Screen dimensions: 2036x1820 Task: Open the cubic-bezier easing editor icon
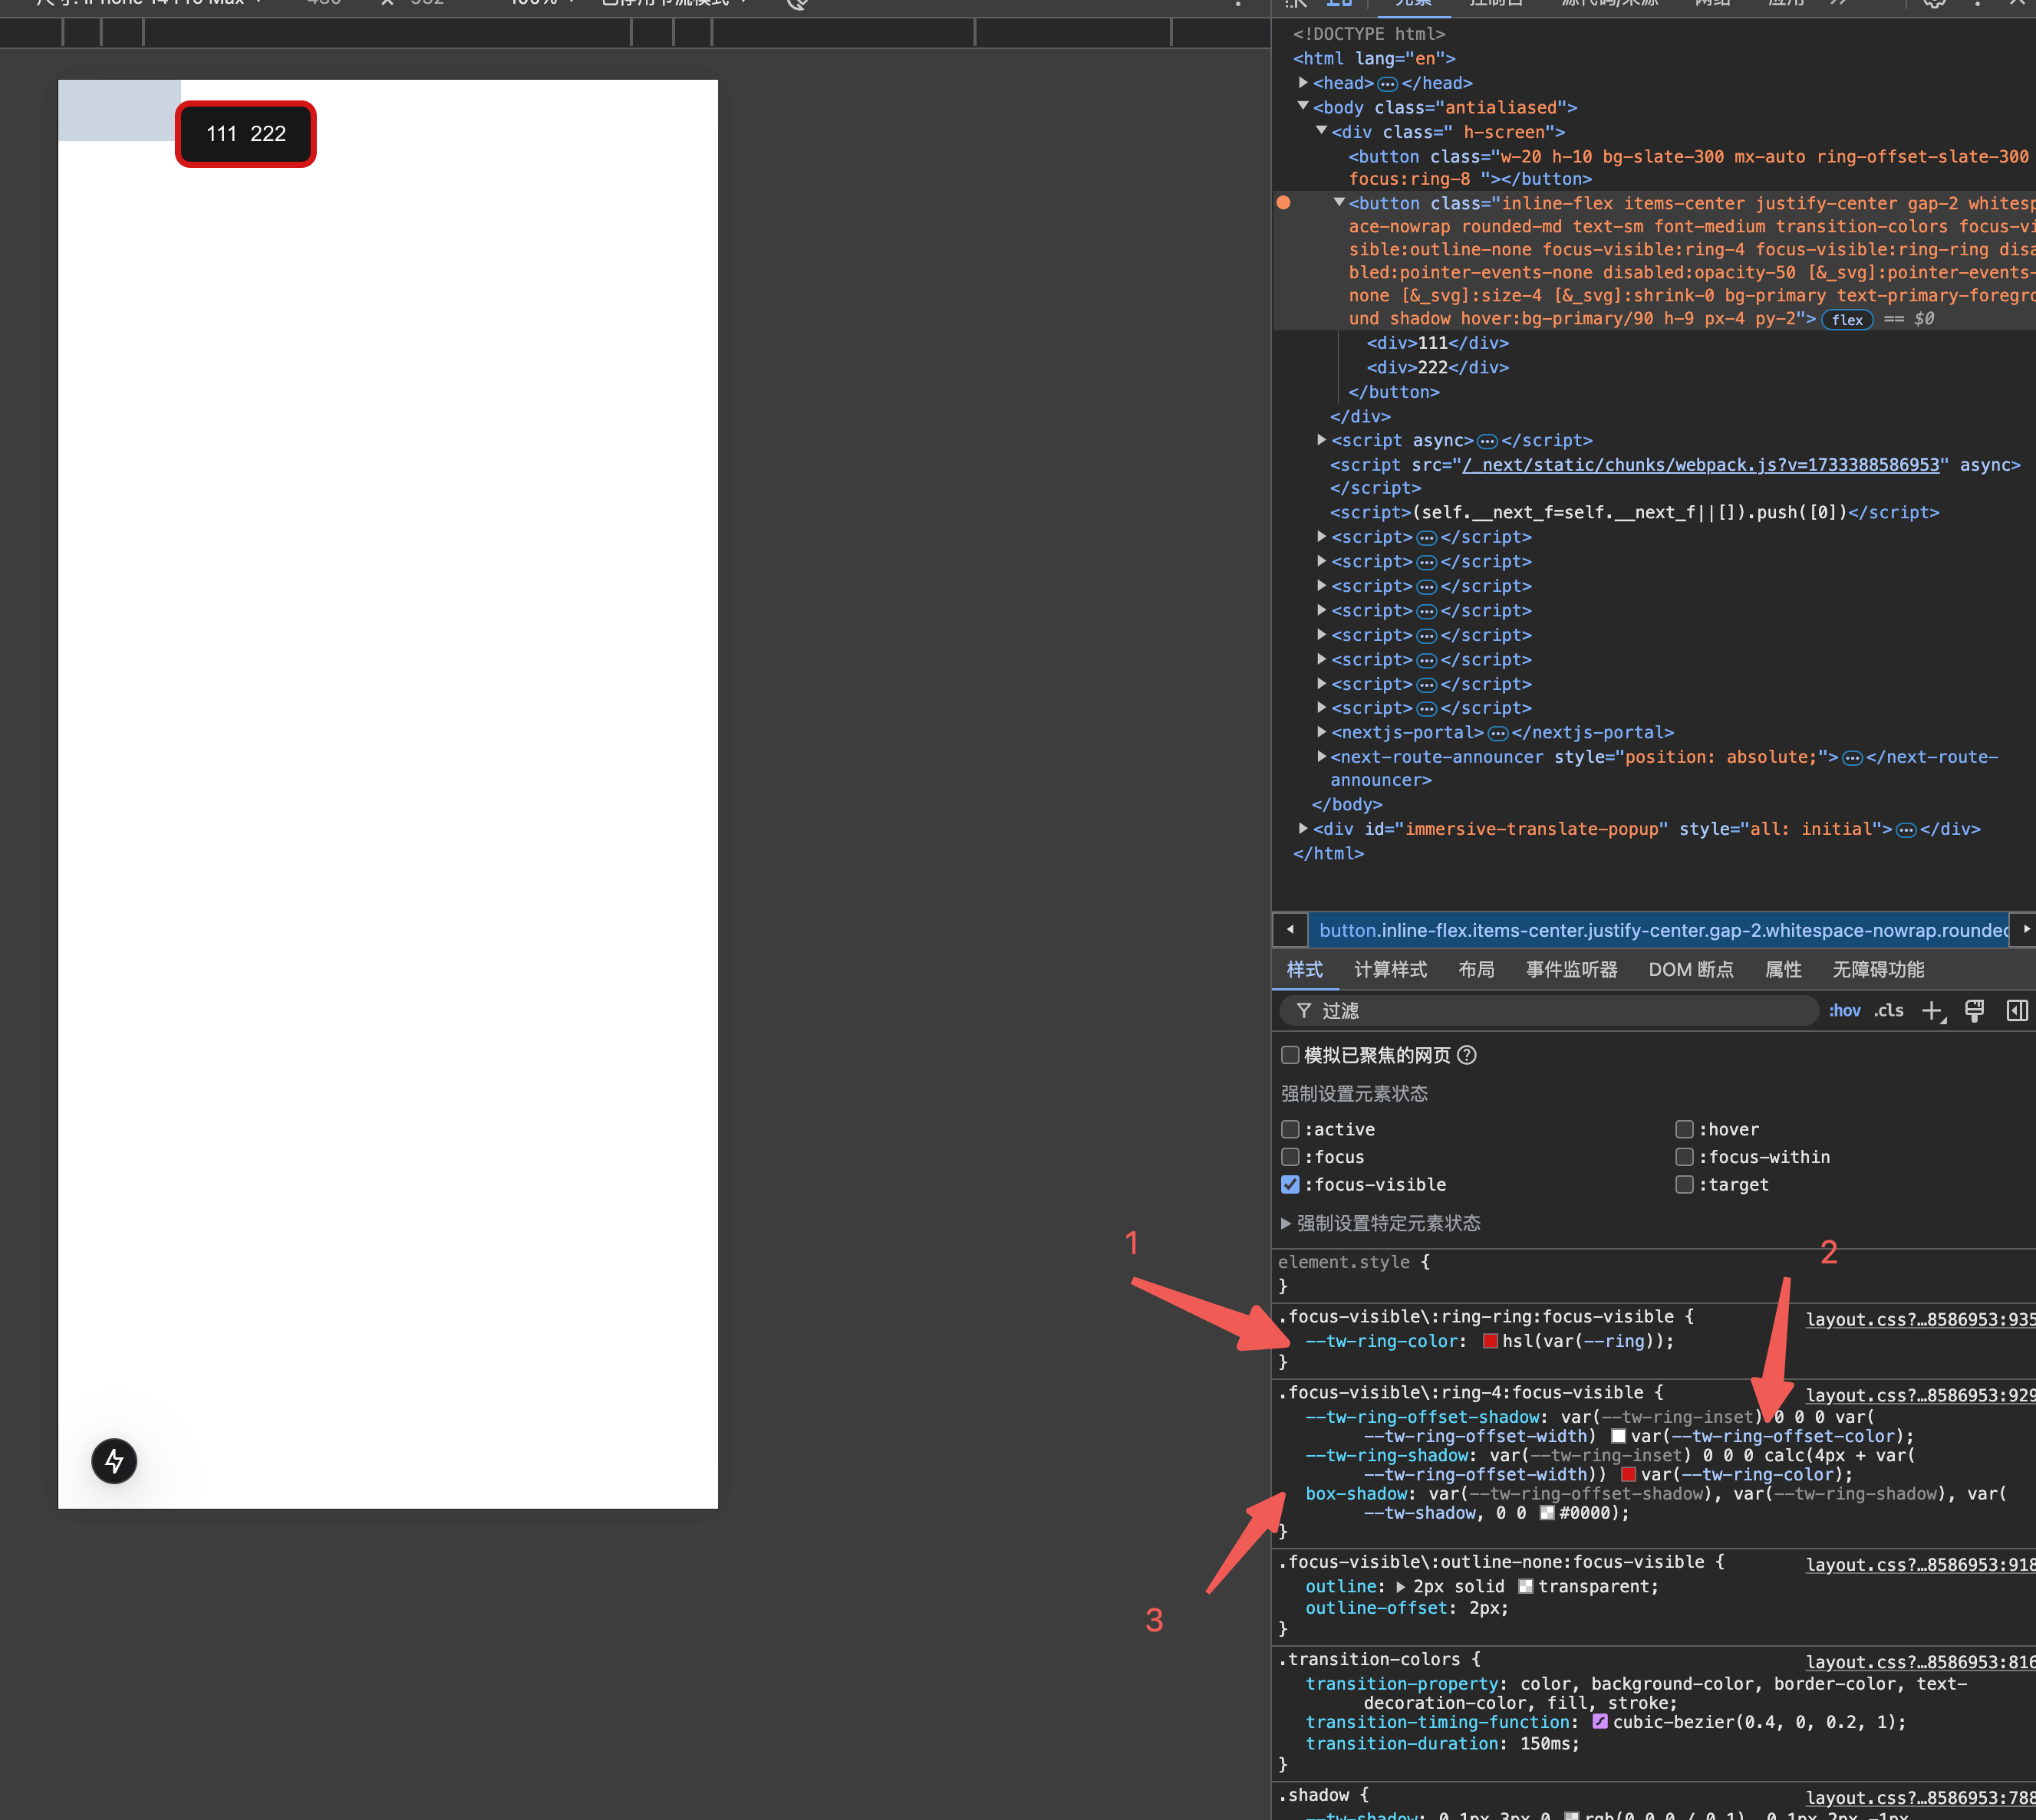pyautogui.click(x=1599, y=1721)
